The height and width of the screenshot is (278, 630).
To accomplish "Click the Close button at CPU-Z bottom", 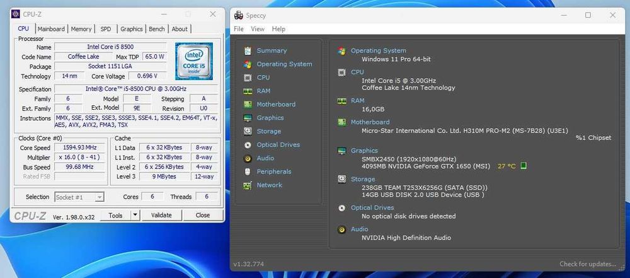I will [x=203, y=215].
